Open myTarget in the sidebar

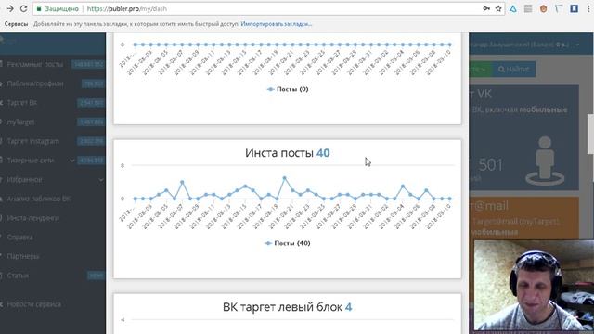(20, 122)
